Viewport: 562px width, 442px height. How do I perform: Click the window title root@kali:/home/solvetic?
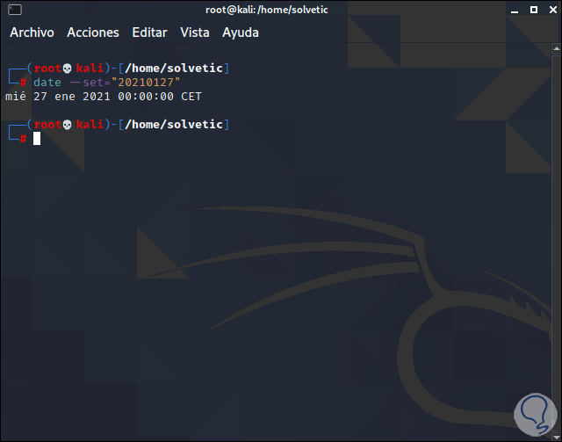[267, 10]
